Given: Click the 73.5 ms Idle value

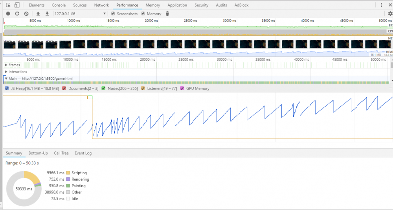Looking at the screenshot, I should click(58, 199).
